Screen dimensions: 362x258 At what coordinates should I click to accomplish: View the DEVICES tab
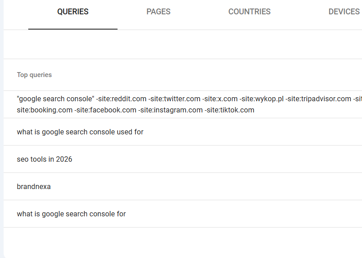pyautogui.click(x=345, y=12)
